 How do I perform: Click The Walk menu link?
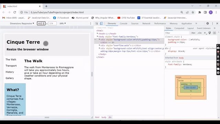tap(11, 60)
